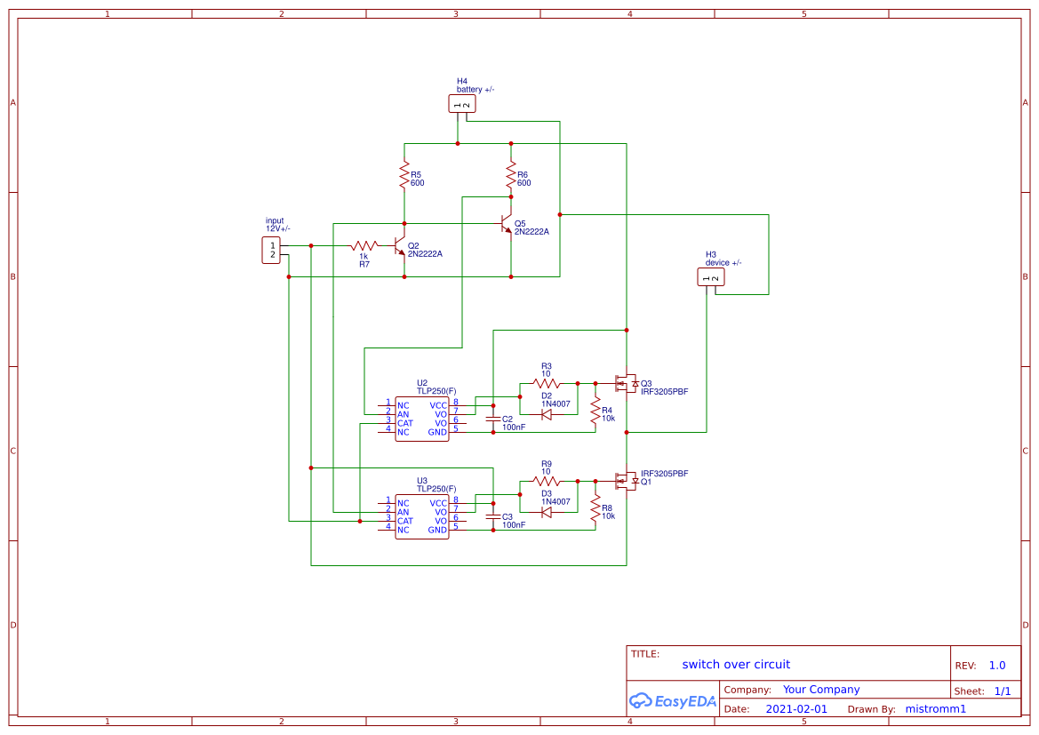Select the R4 10k resistor symbol
The width and height of the screenshot is (1039, 735).
click(x=594, y=409)
